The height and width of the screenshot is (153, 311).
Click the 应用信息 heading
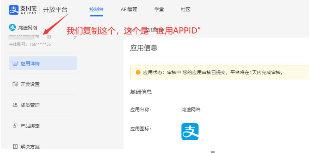[x=144, y=48]
